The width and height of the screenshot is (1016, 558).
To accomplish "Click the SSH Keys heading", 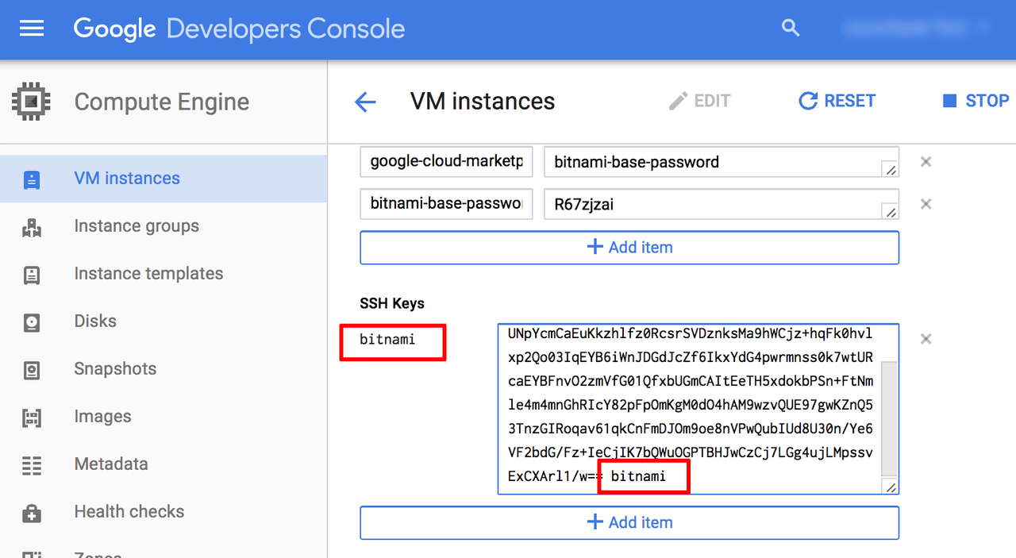I will 392,303.
